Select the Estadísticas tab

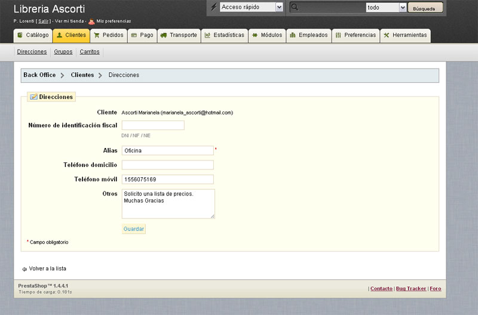point(225,35)
